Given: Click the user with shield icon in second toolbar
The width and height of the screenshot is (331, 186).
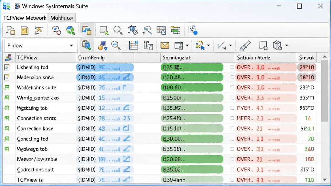Looking at the screenshot, I should tap(103, 46).
